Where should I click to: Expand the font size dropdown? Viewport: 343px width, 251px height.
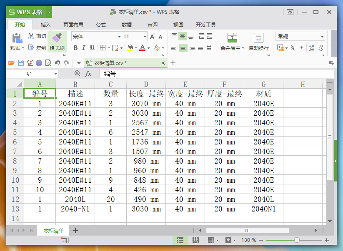click(x=144, y=37)
